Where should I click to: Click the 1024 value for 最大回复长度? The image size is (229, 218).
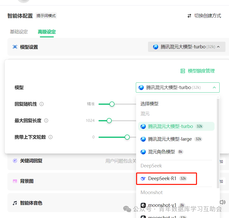(x=90, y=121)
